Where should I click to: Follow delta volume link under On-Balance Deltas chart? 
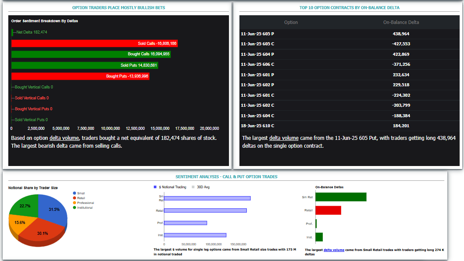coord(334,250)
